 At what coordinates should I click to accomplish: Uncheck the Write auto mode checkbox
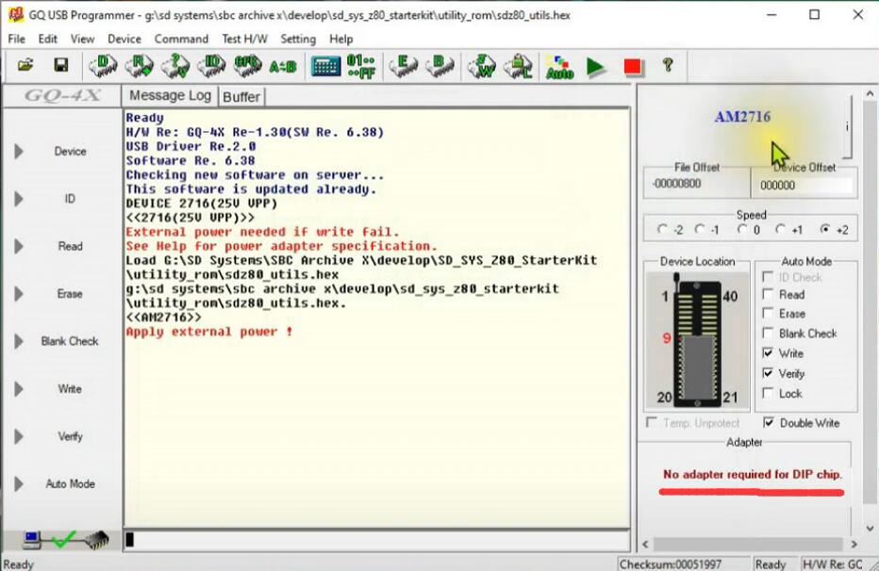(768, 352)
